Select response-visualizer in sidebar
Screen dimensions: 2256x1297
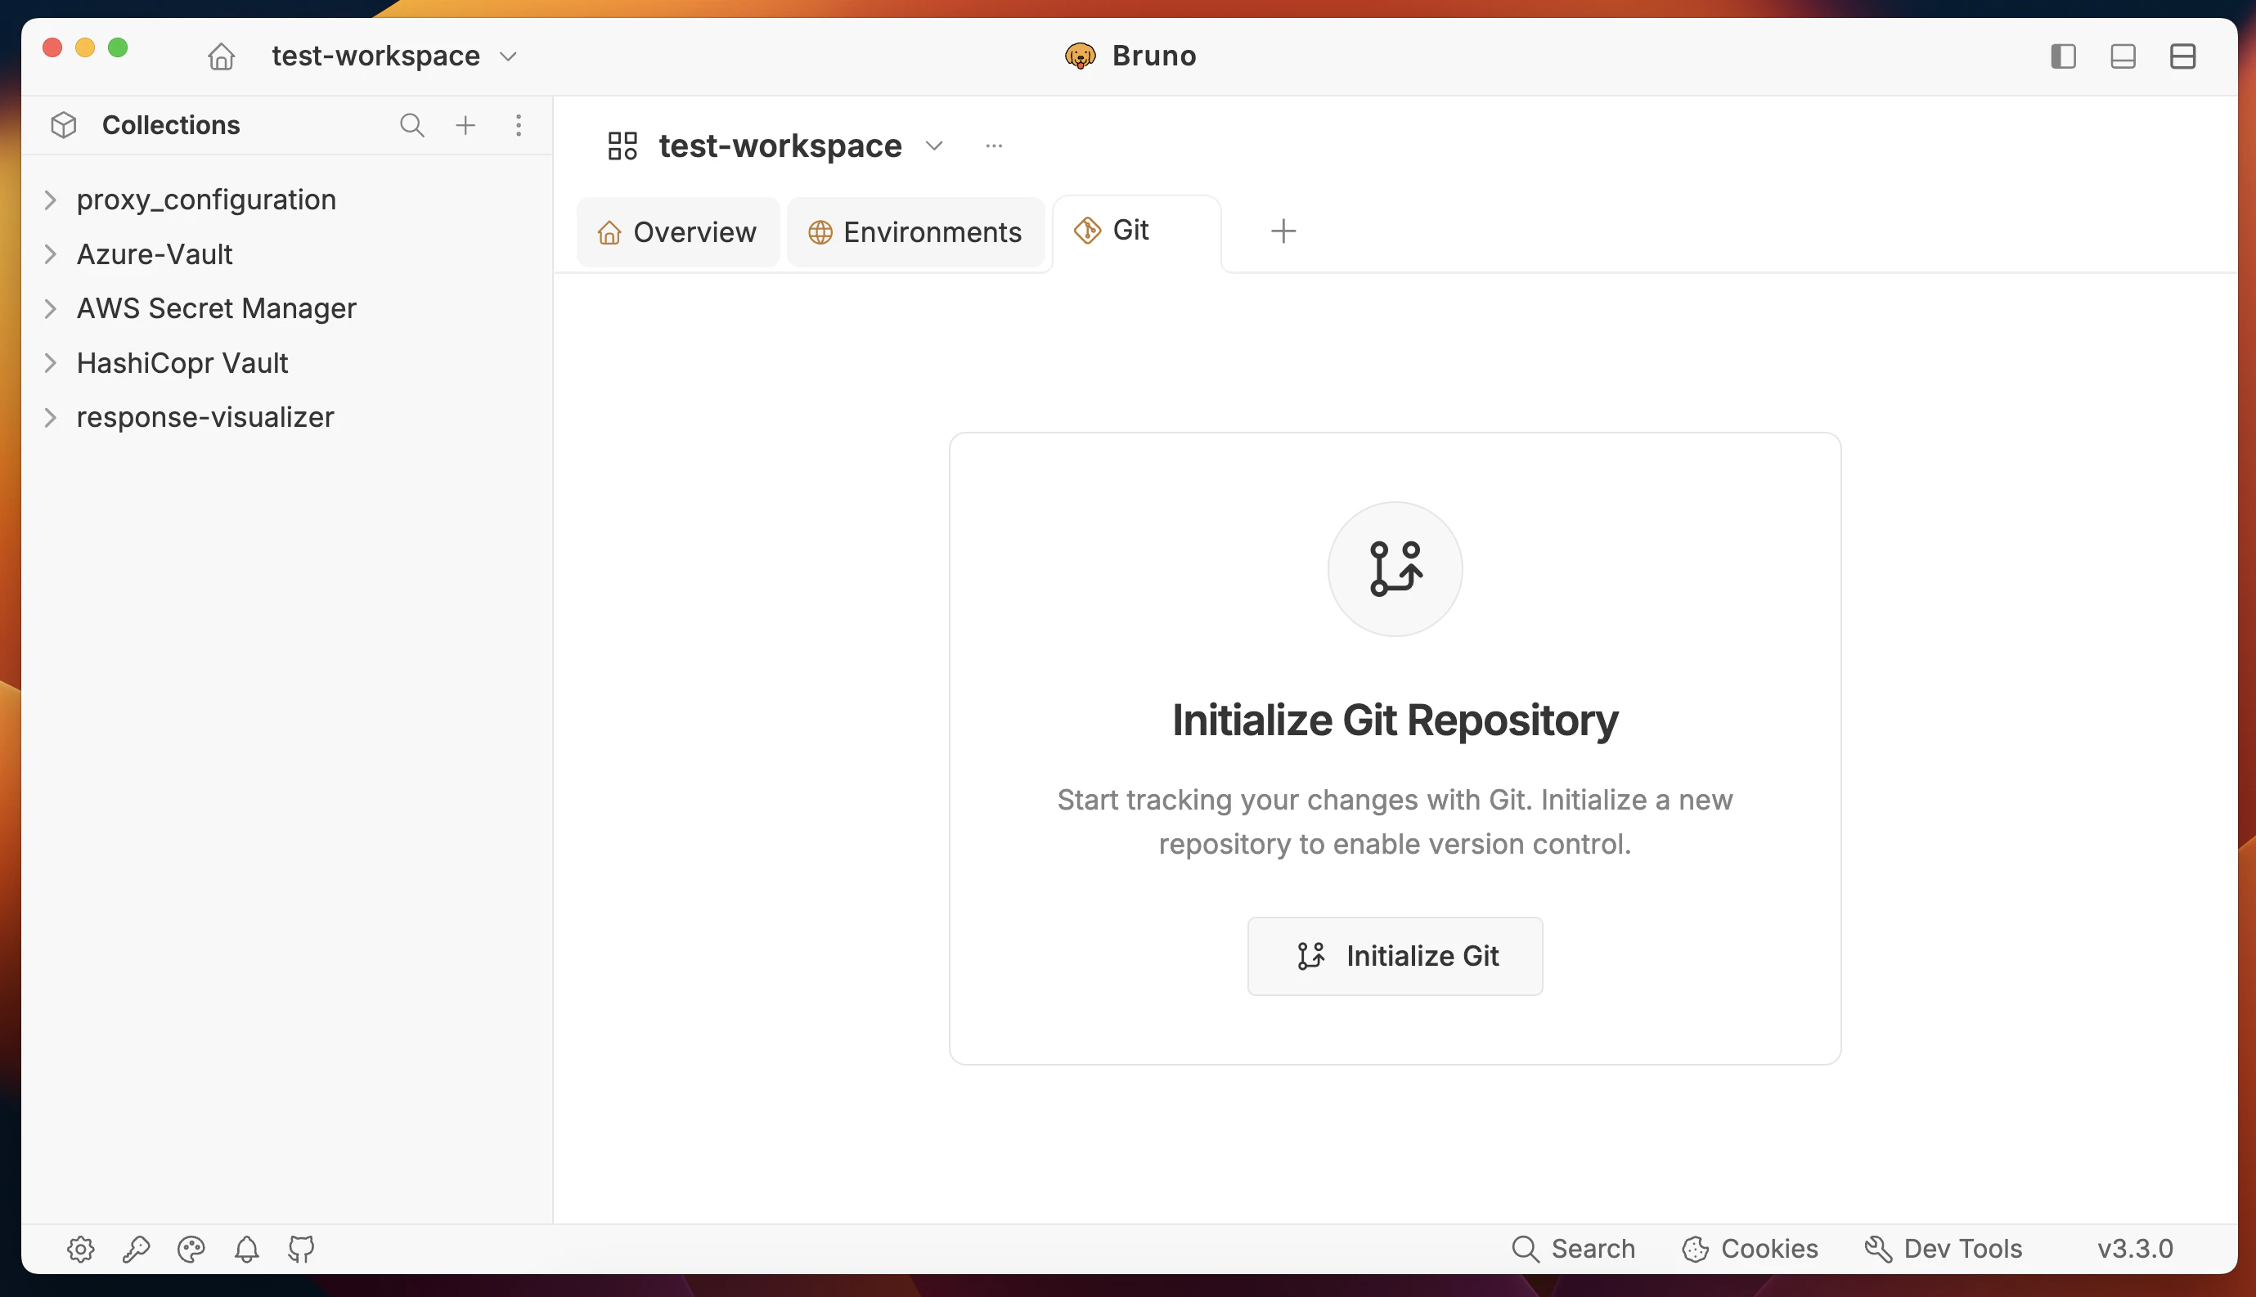206,417
